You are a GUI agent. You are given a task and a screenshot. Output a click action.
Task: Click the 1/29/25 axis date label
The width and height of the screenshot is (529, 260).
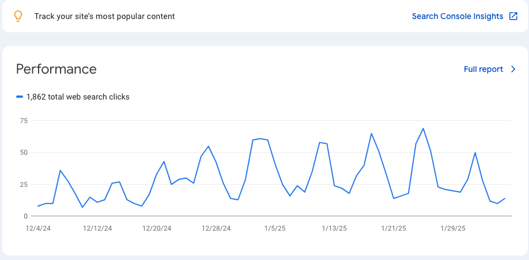point(453,228)
